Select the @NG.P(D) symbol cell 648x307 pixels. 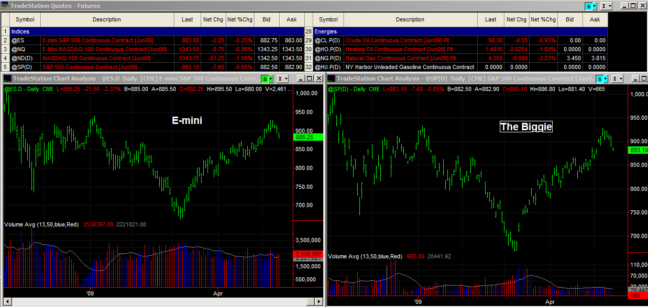tap(328, 58)
